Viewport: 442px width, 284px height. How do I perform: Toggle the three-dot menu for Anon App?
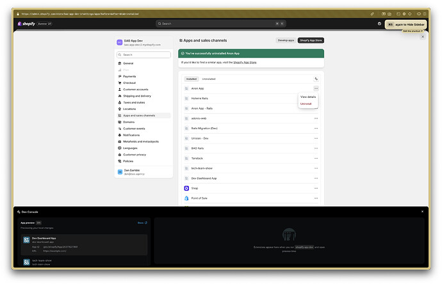click(316, 88)
